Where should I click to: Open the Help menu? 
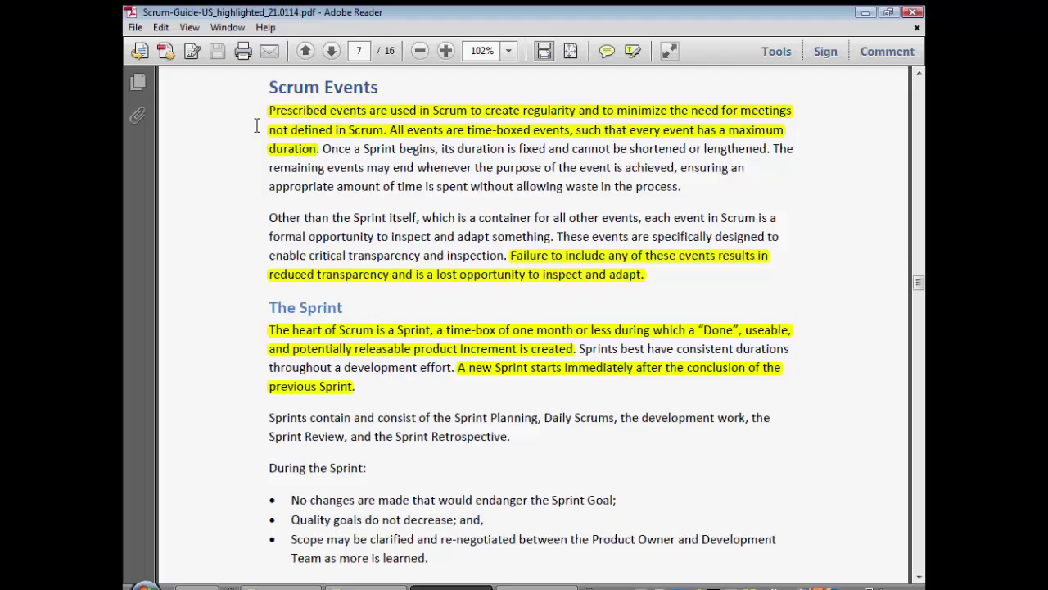[x=265, y=27]
